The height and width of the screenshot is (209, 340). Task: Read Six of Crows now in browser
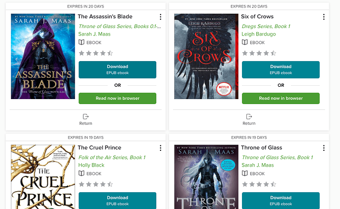click(x=280, y=98)
